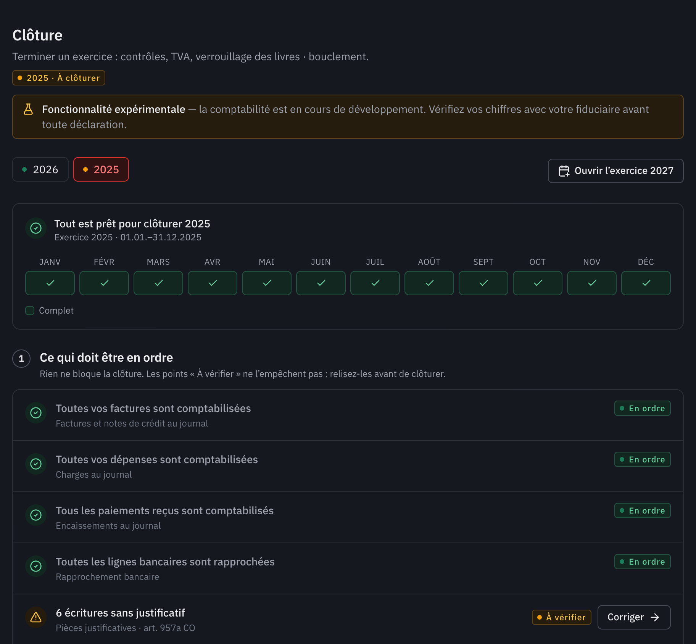Open the AOÛT month check box
Screen dimensions: 696x644
[429, 283]
